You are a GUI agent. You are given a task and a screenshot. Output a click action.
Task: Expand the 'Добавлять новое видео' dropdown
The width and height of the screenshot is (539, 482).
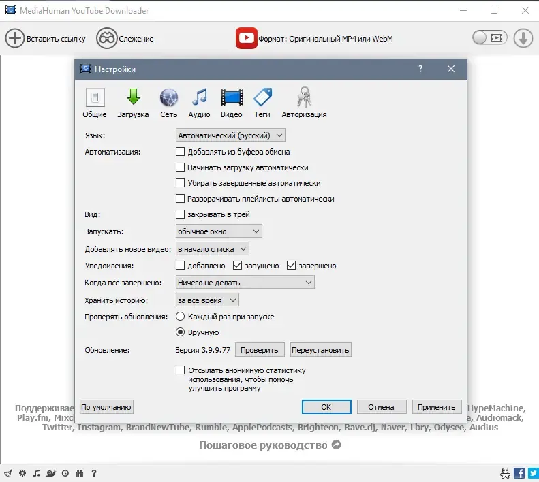click(x=212, y=249)
